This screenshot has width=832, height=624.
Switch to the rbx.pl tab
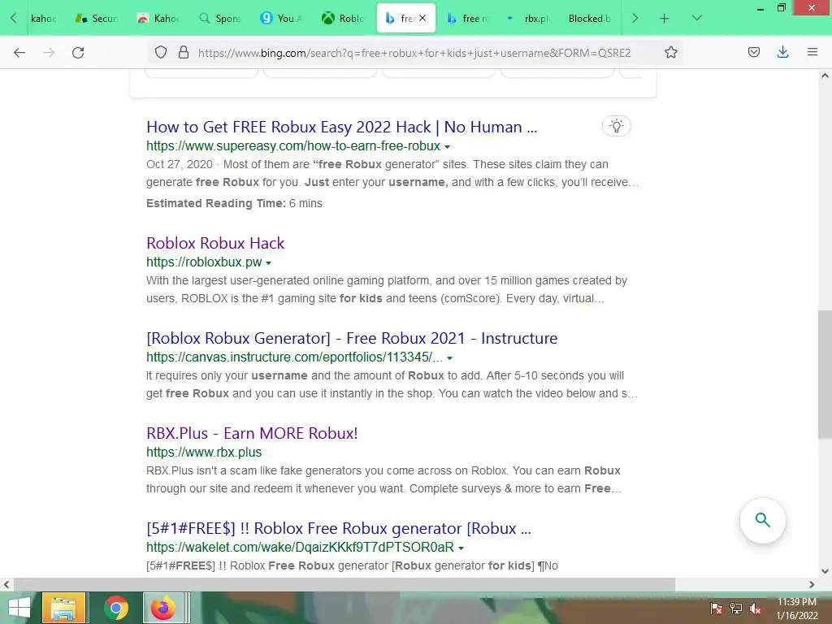[528, 19]
